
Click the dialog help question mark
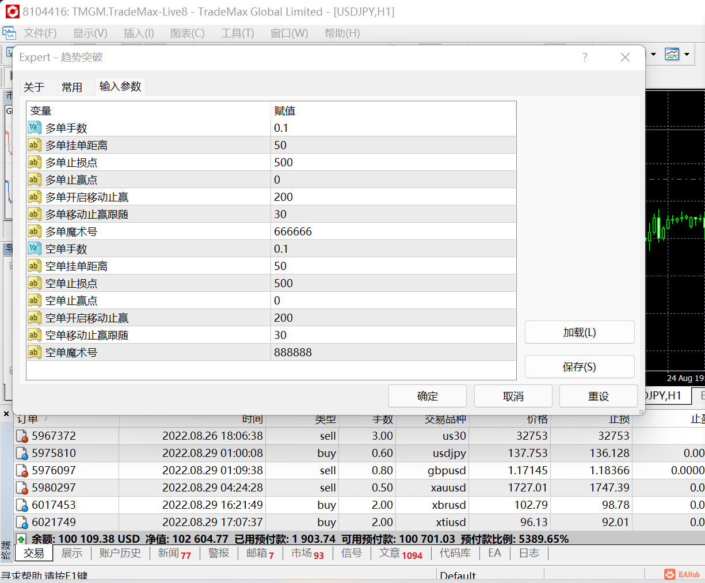(x=585, y=58)
